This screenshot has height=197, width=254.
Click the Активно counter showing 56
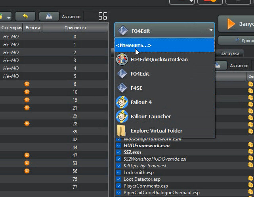click(95, 16)
